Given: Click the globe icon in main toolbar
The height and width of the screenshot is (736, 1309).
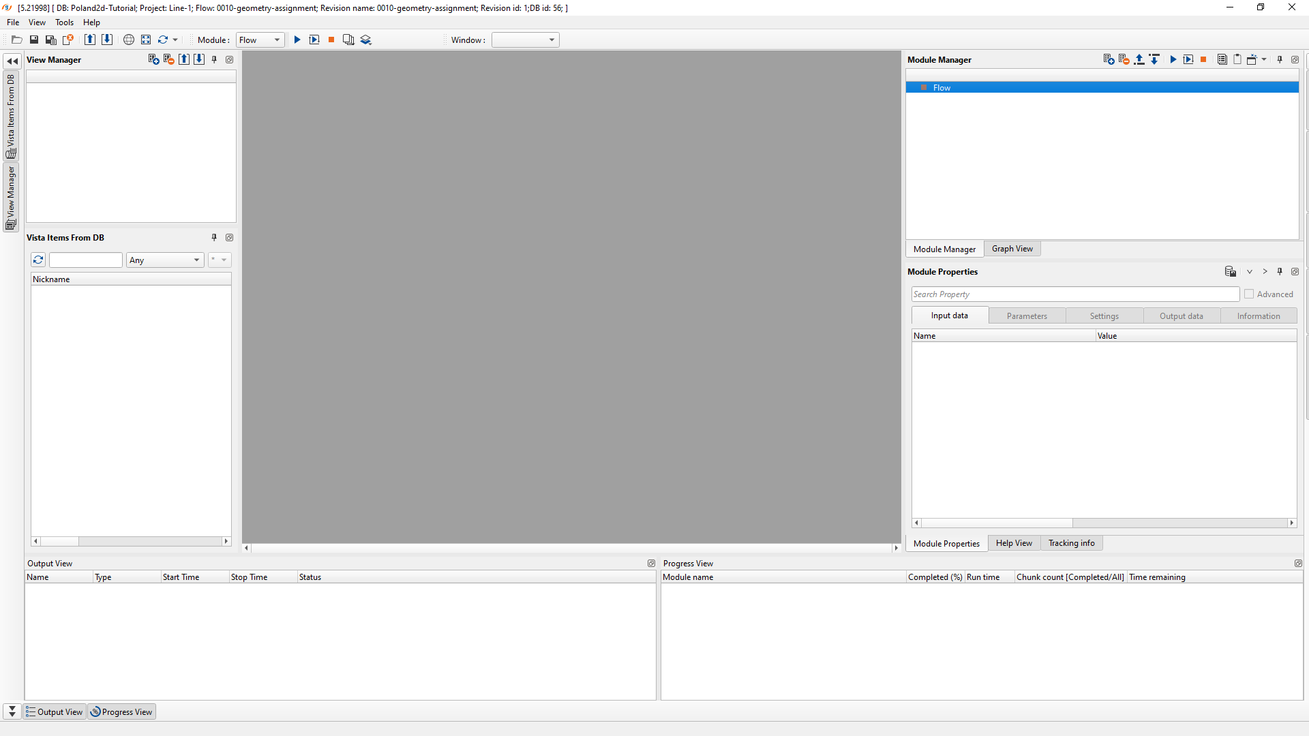Looking at the screenshot, I should click(x=128, y=40).
